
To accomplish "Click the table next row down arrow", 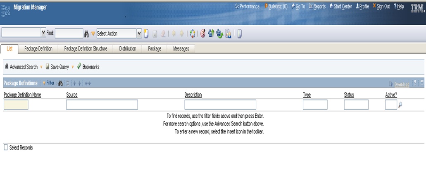I will 80,83.
